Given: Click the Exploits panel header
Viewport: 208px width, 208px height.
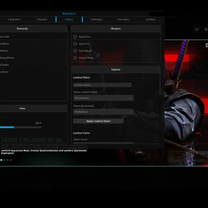Looking at the screenshot, I should click(x=116, y=69).
